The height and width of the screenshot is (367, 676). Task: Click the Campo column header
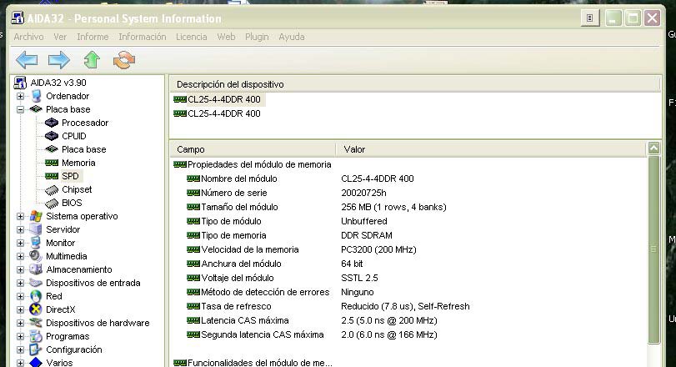coord(253,149)
